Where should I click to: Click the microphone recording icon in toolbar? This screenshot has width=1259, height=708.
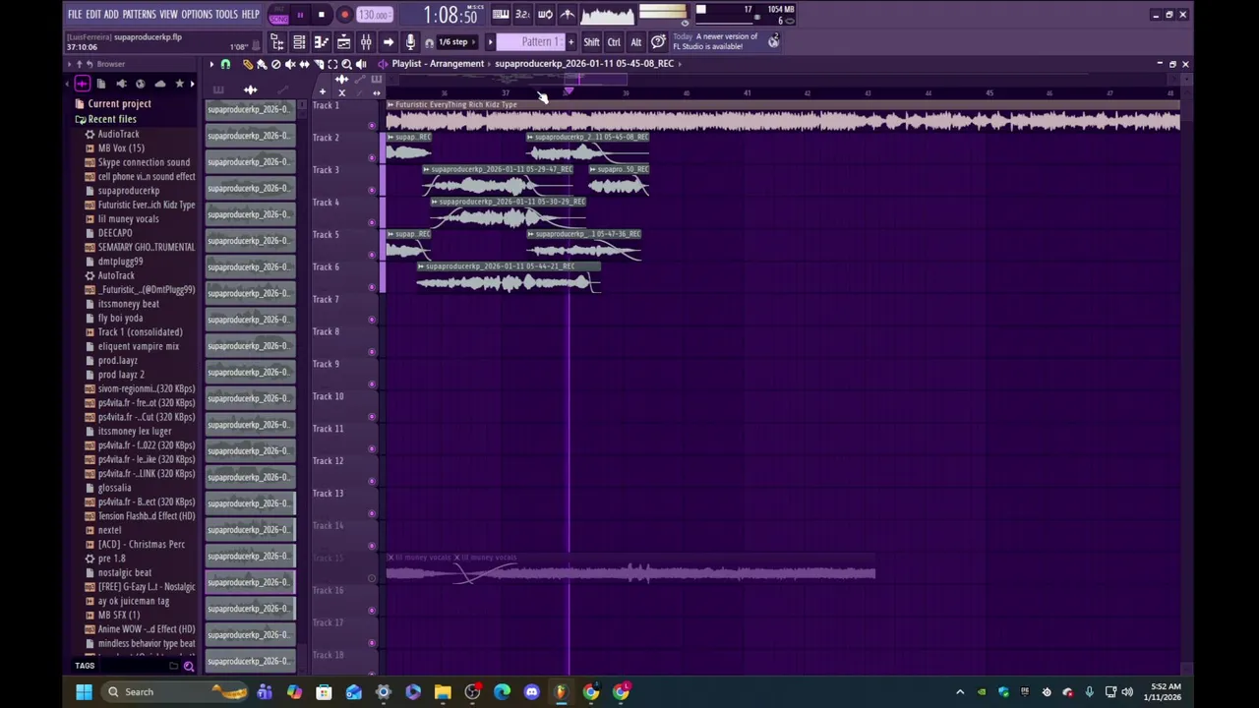click(x=410, y=42)
